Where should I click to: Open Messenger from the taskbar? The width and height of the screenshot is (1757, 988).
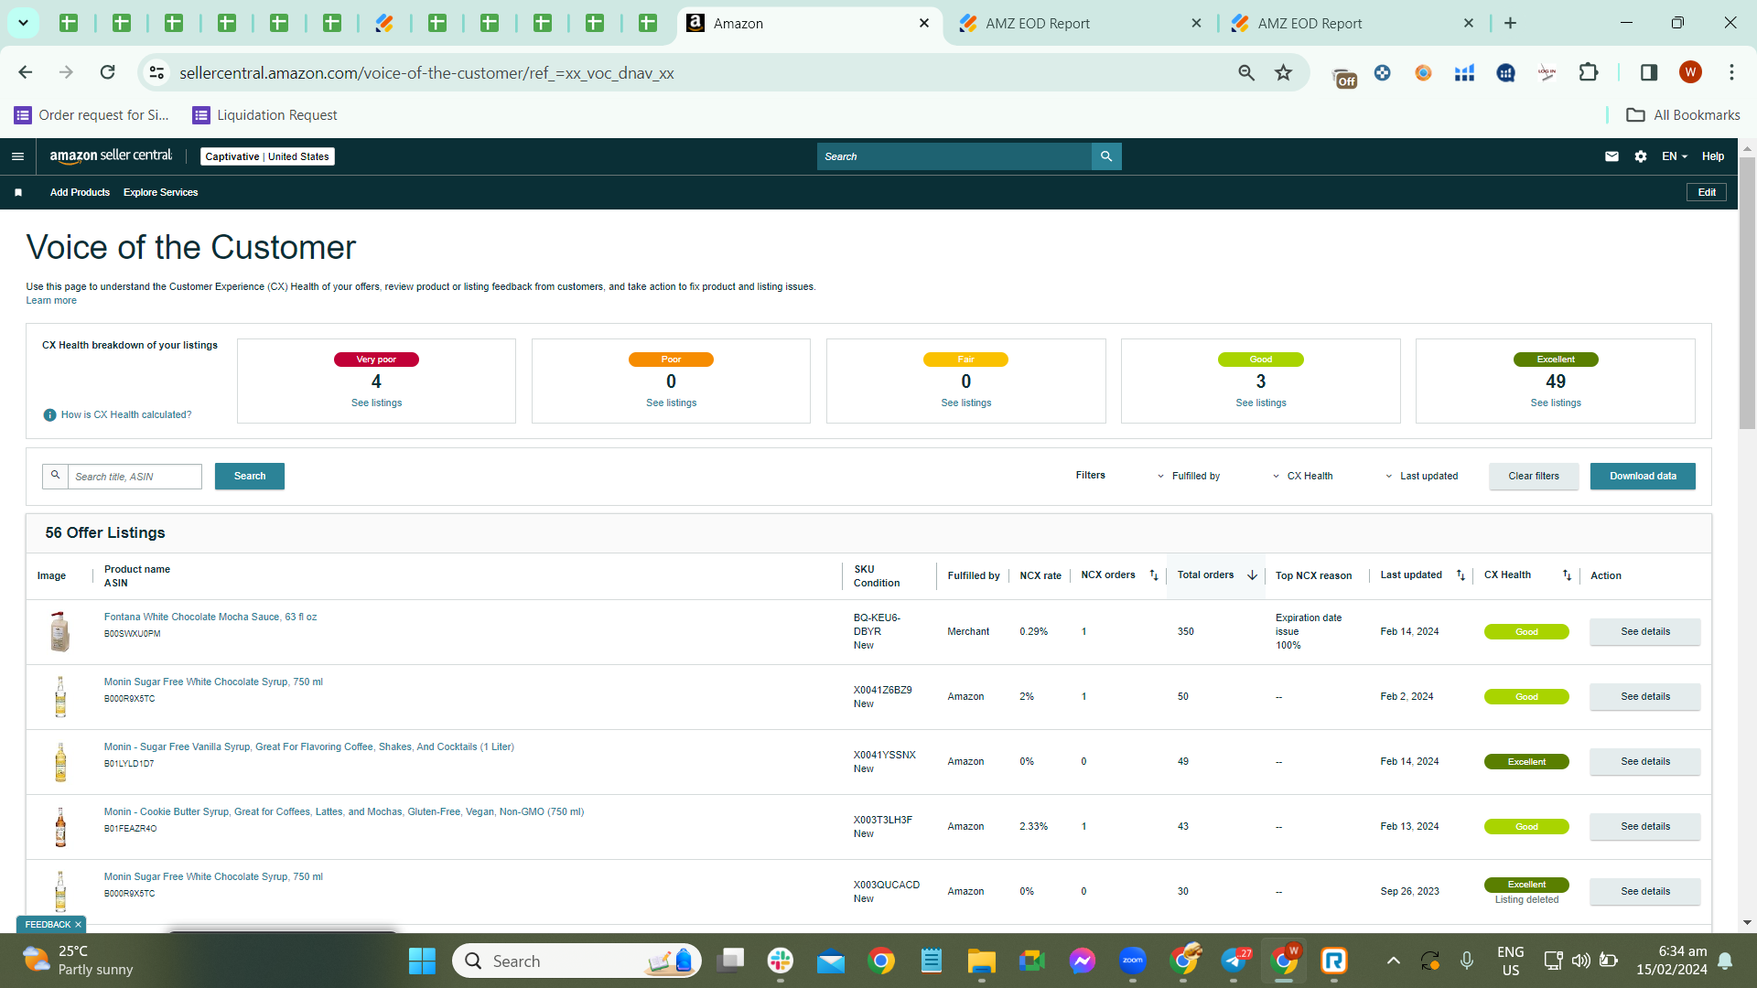(x=1083, y=961)
